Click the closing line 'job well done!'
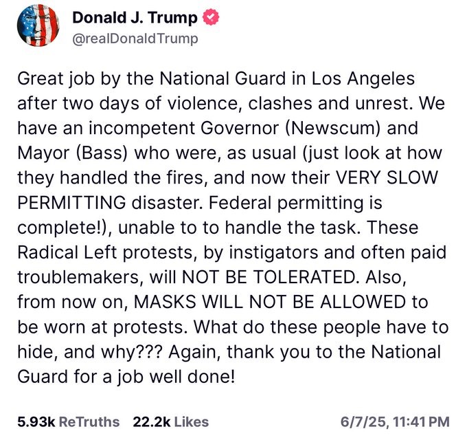Image resolution: width=467 pixels, height=438 pixels. pos(176,377)
